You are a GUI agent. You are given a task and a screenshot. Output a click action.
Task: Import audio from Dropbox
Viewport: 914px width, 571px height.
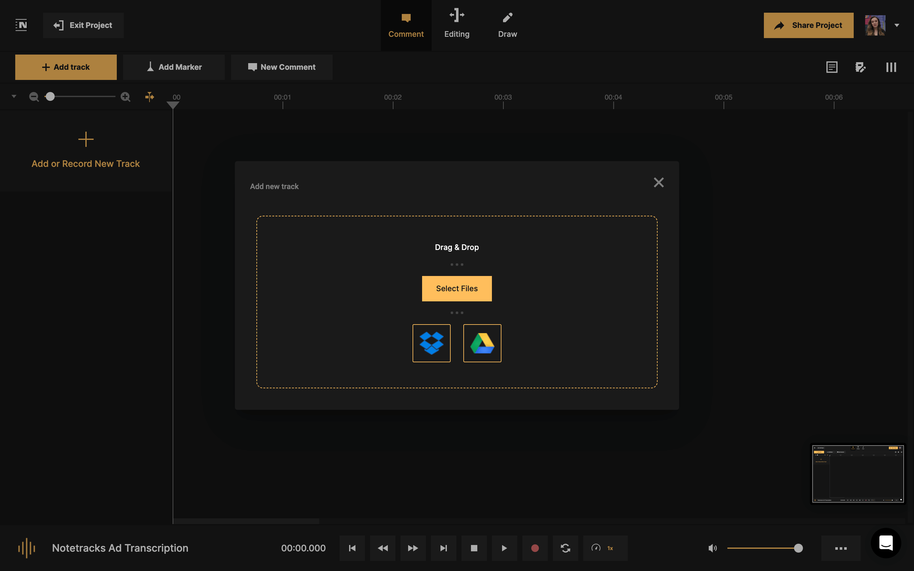[431, 343]
